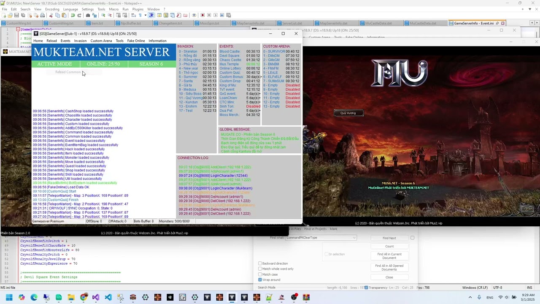Open the Fake Online menu in GameServer
The height and width of the screenshot is (304, 540).
coord(136,41)
